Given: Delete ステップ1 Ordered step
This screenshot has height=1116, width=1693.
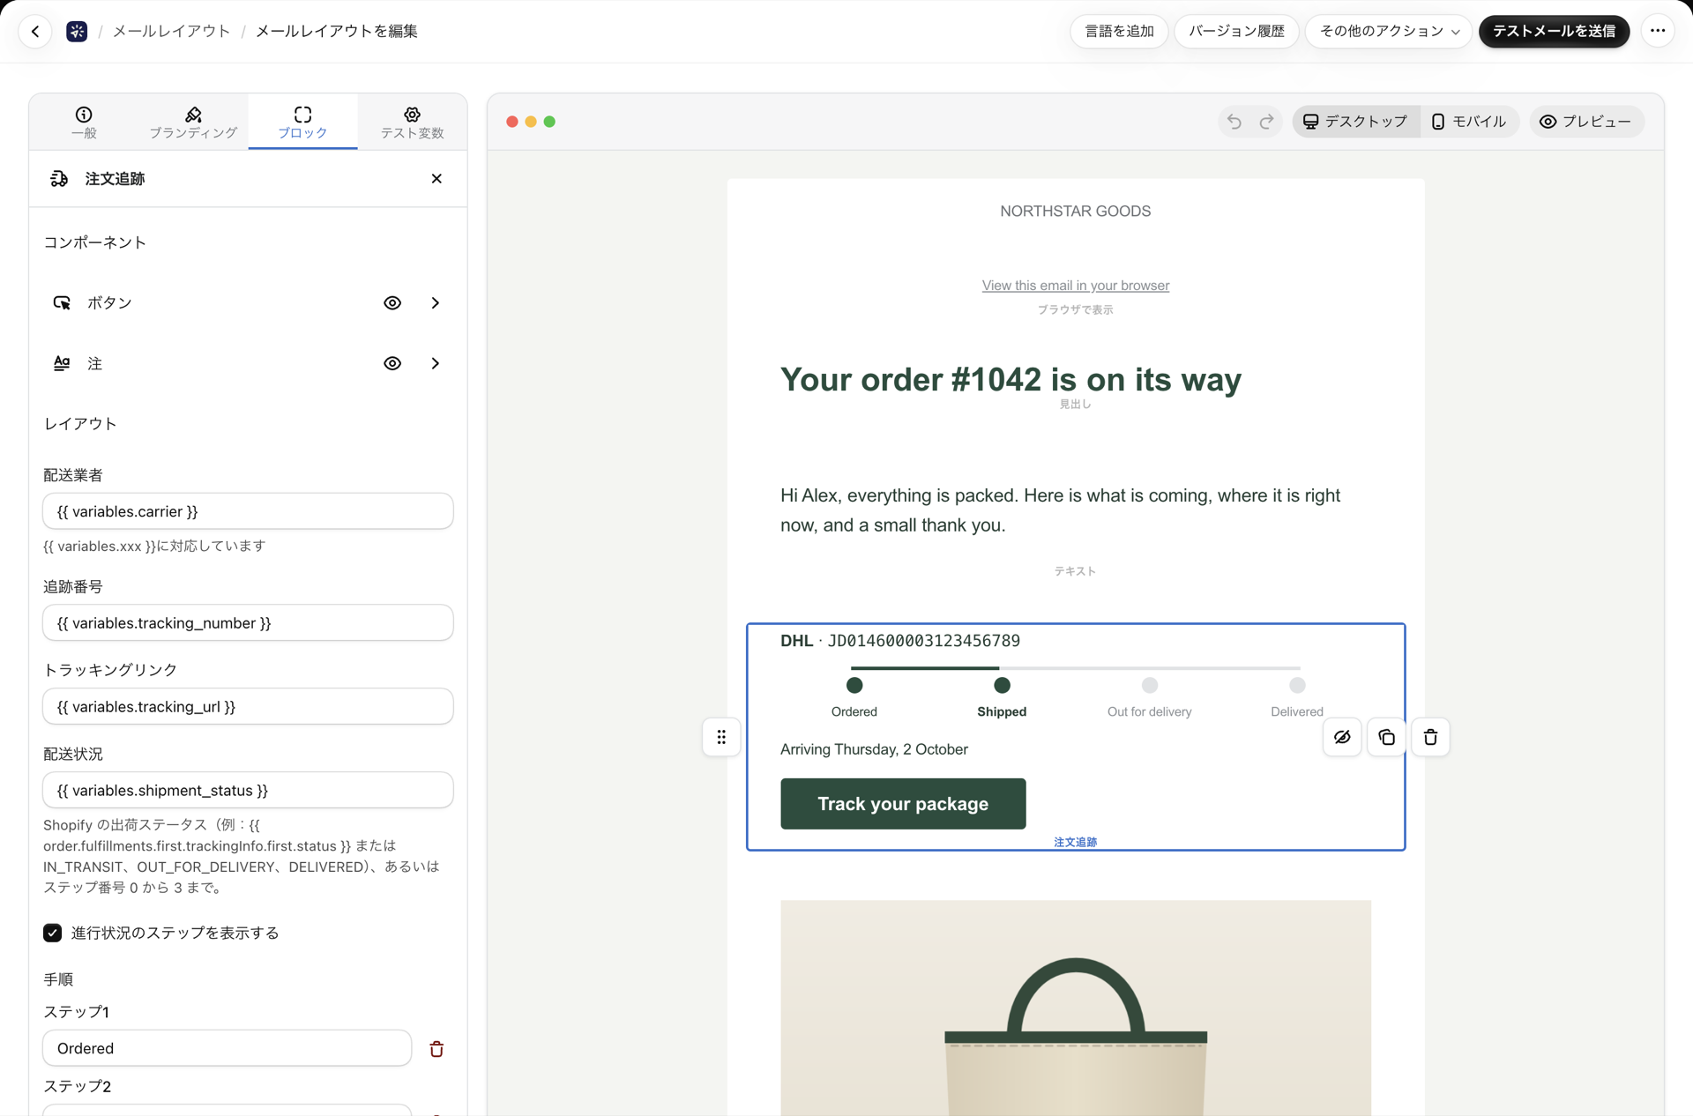Looking at the screenshot, I should [436, 1049].
